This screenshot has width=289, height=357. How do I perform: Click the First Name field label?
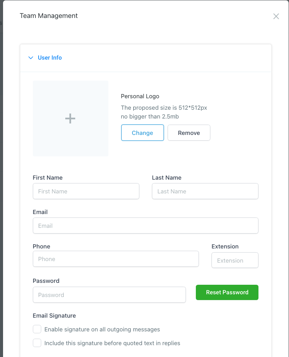point(48,178)
